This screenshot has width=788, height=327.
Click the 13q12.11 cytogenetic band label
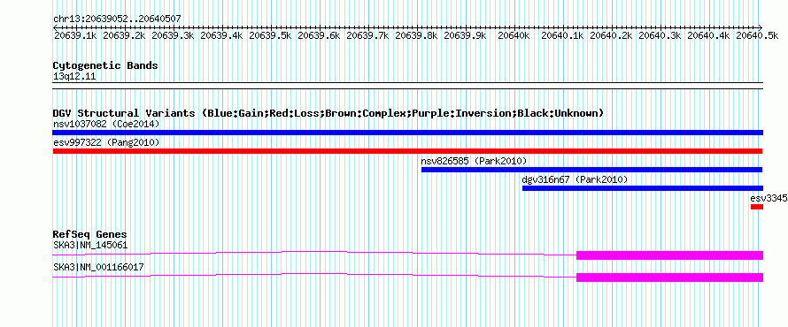[x=74, y=77]
